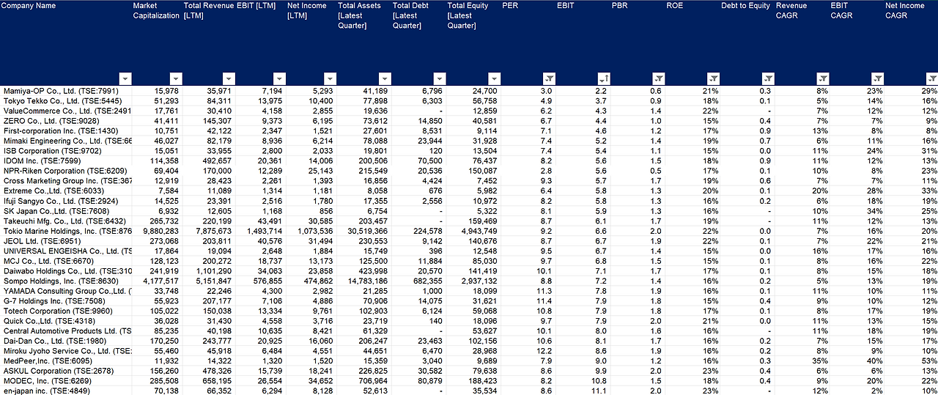
Task: Select the "Debt to Equity" header cell
Action: (747, 43)
